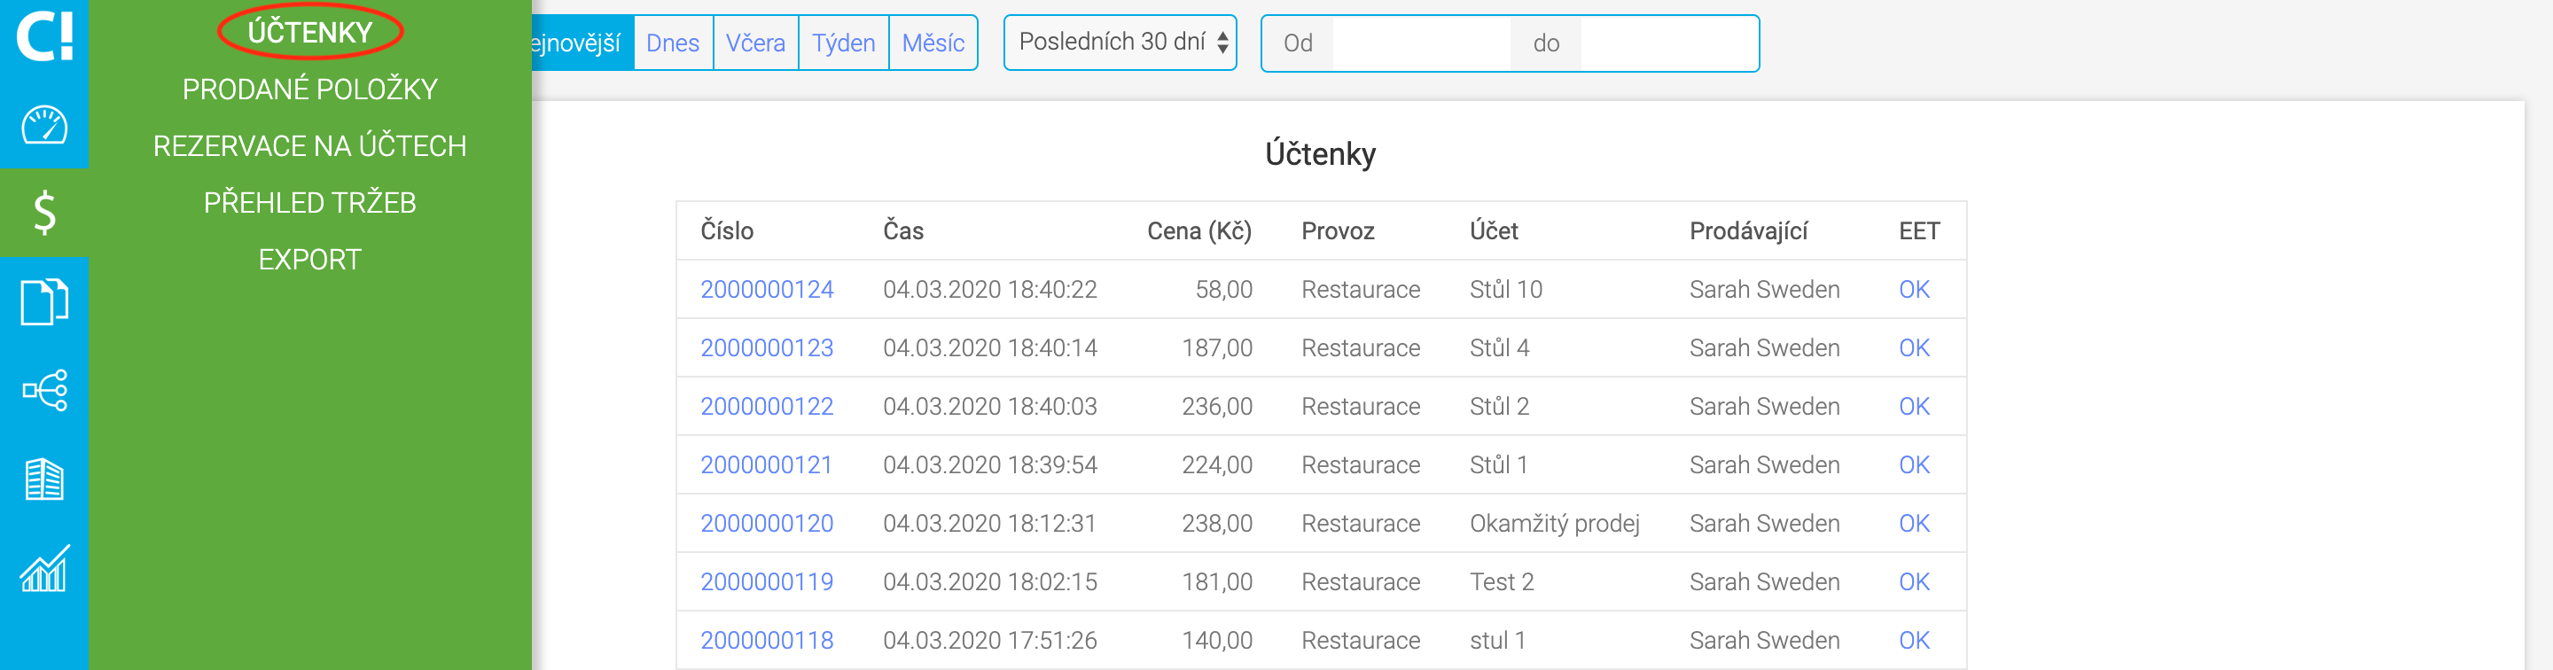Filter receipts by Týden
This screenshot has width=2553, height=670.
tap(843, 43)
